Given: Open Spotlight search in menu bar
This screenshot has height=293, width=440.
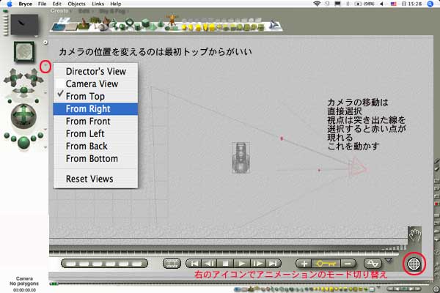Looking at the screenshot, I should pos(430,4).
